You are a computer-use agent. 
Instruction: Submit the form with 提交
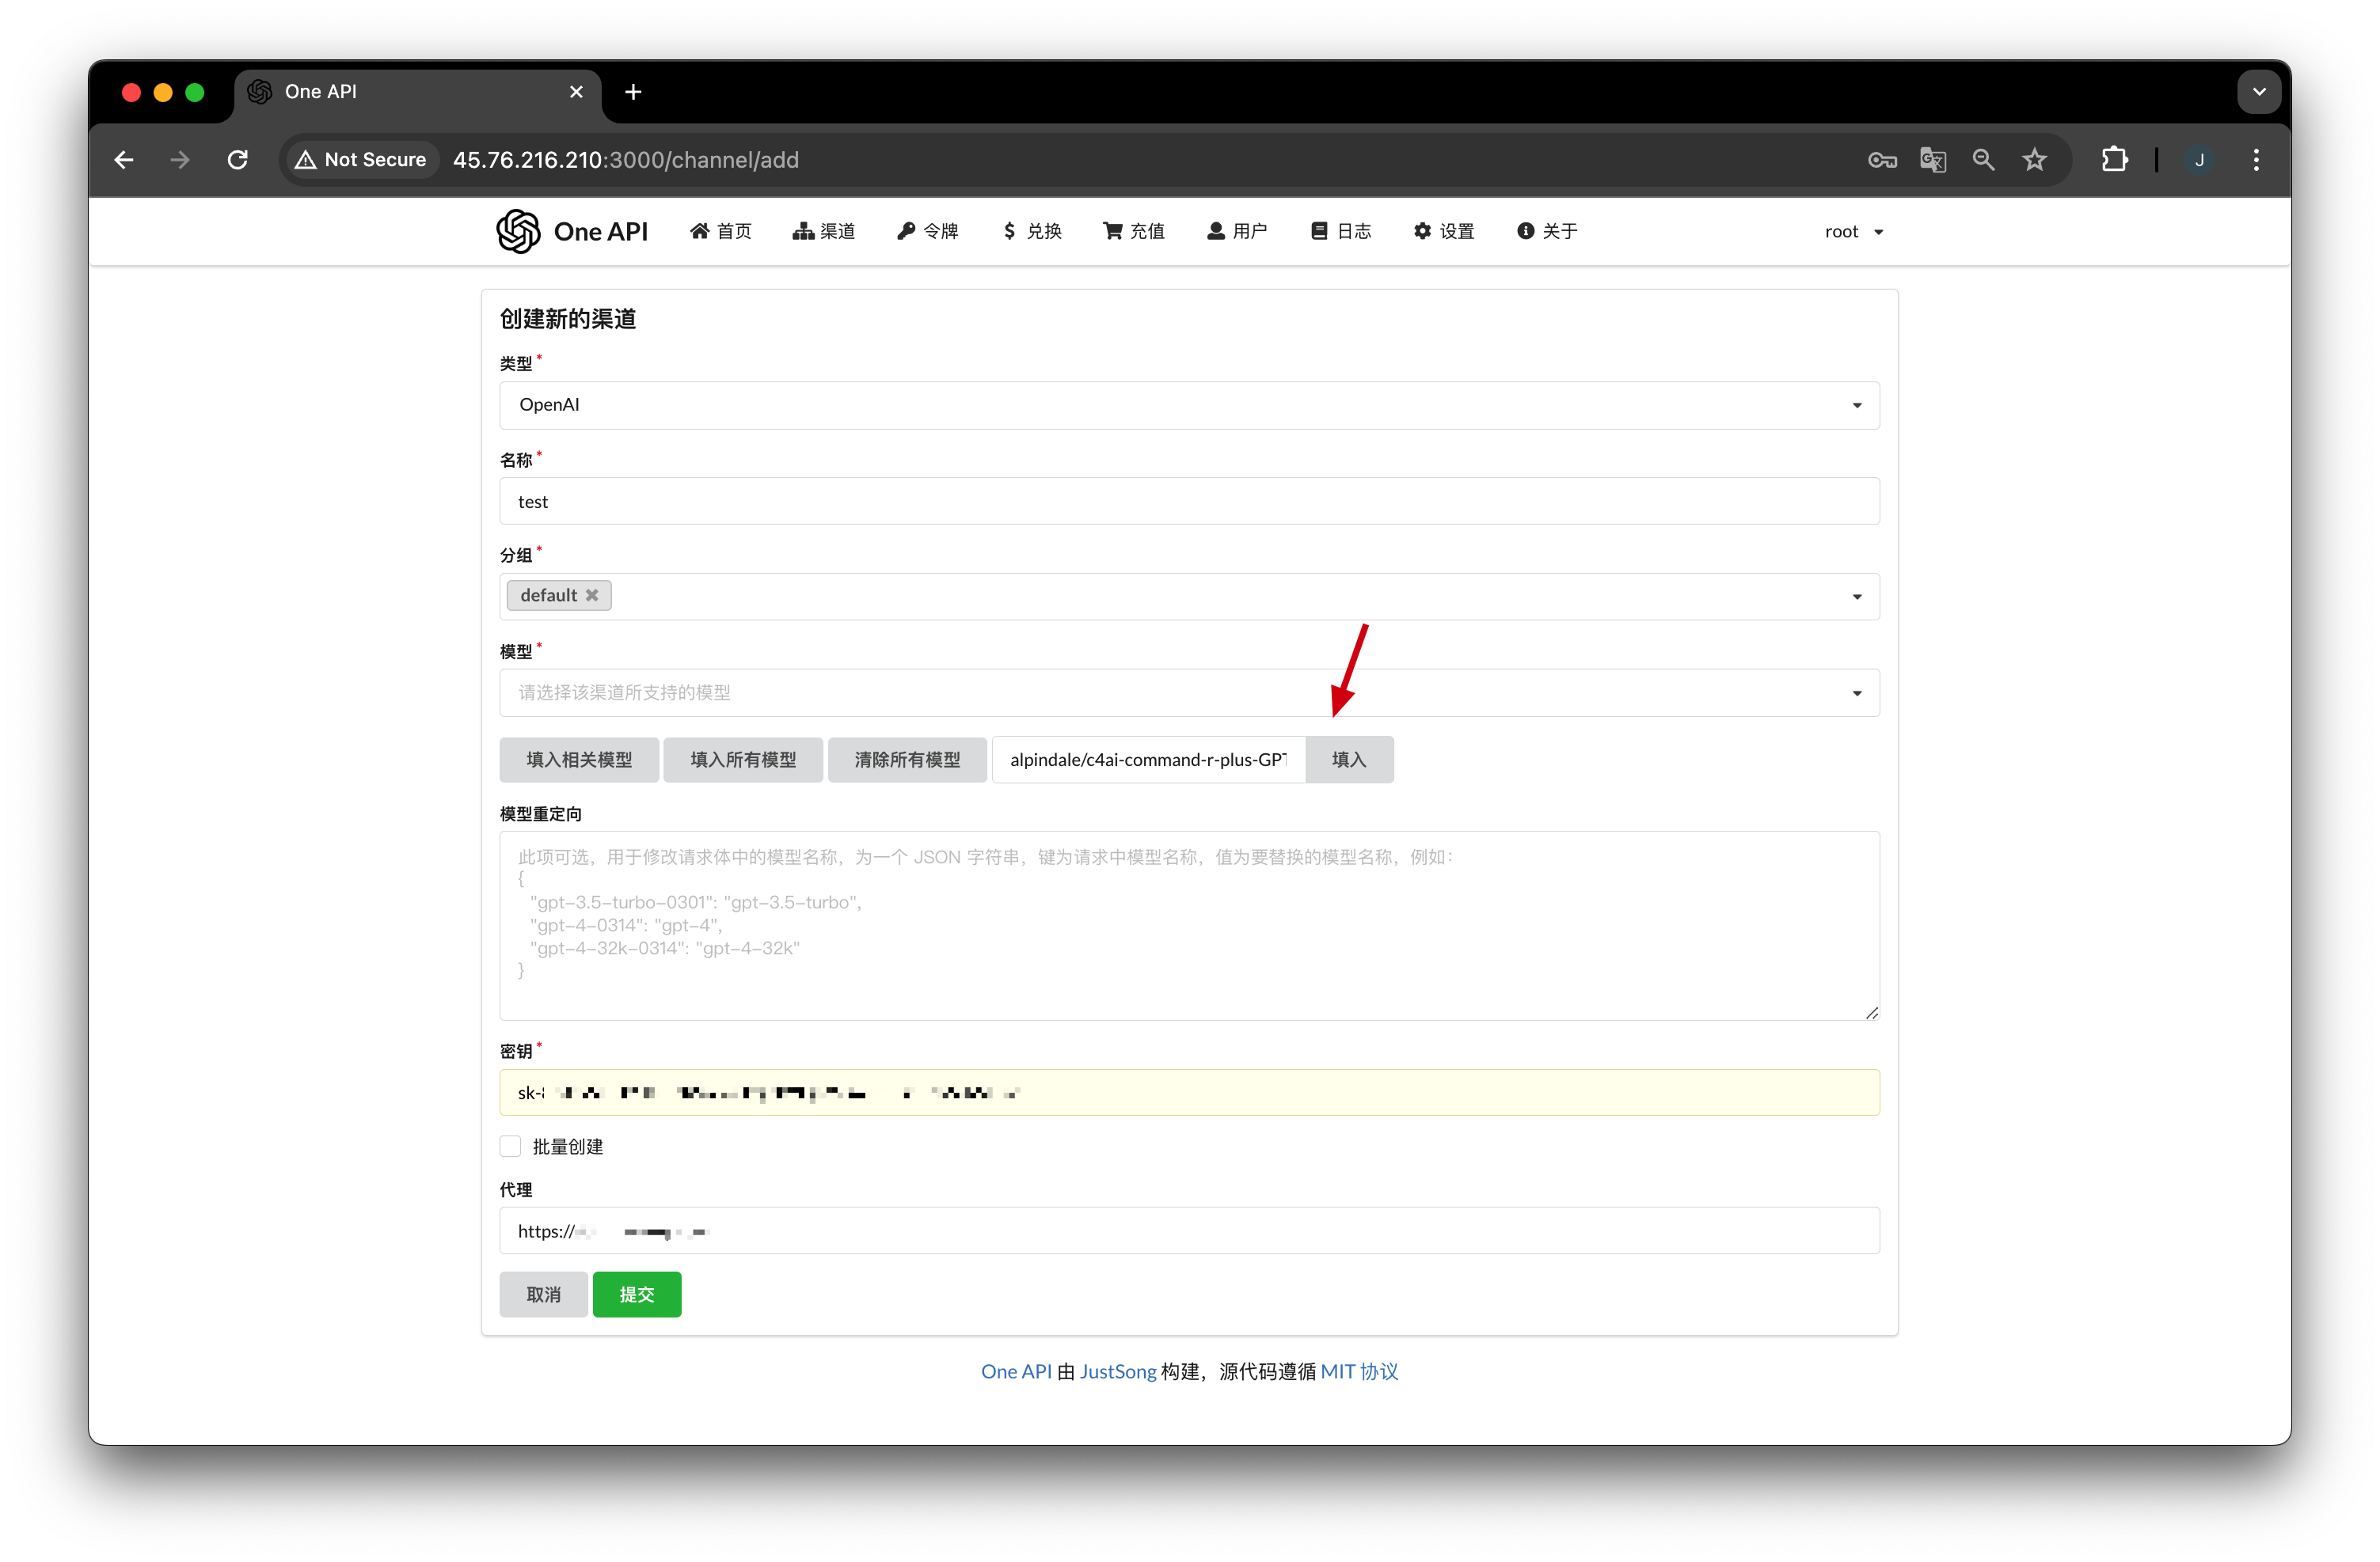637,1295
